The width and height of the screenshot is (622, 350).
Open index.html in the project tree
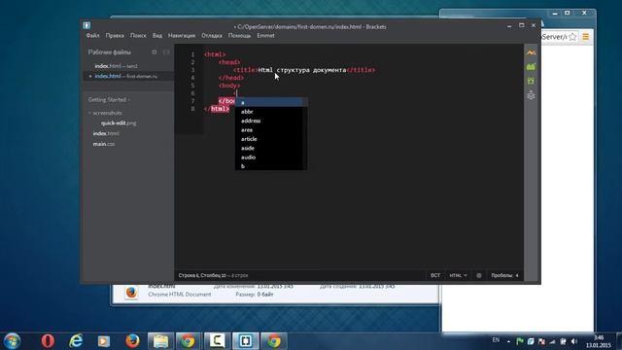pos(106,134)
